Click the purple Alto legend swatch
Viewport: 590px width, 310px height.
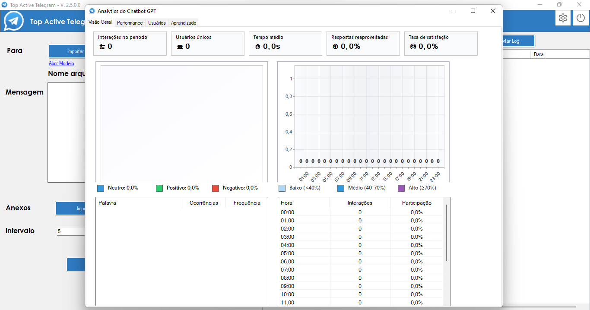click(x=401, y=188)
